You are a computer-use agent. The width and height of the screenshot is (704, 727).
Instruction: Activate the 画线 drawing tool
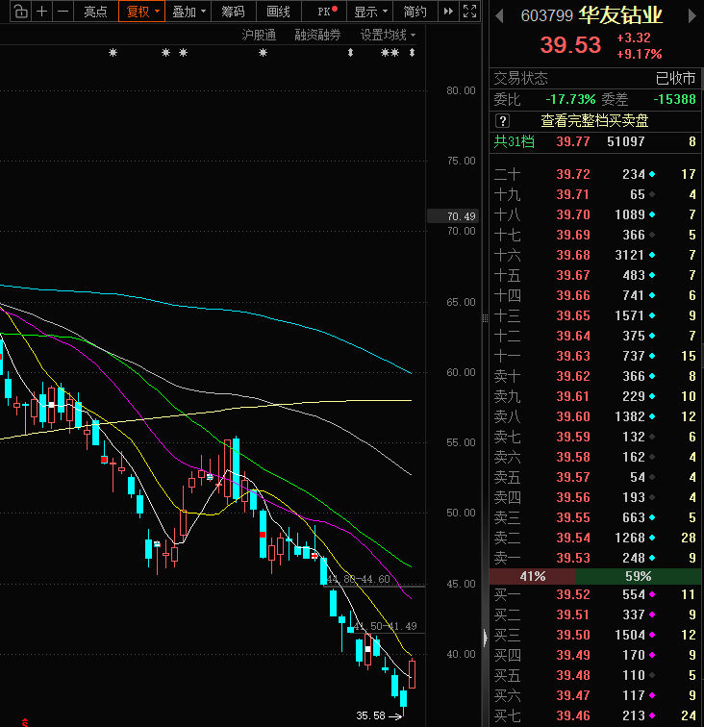pyautogui.click(x=278, y=12)
